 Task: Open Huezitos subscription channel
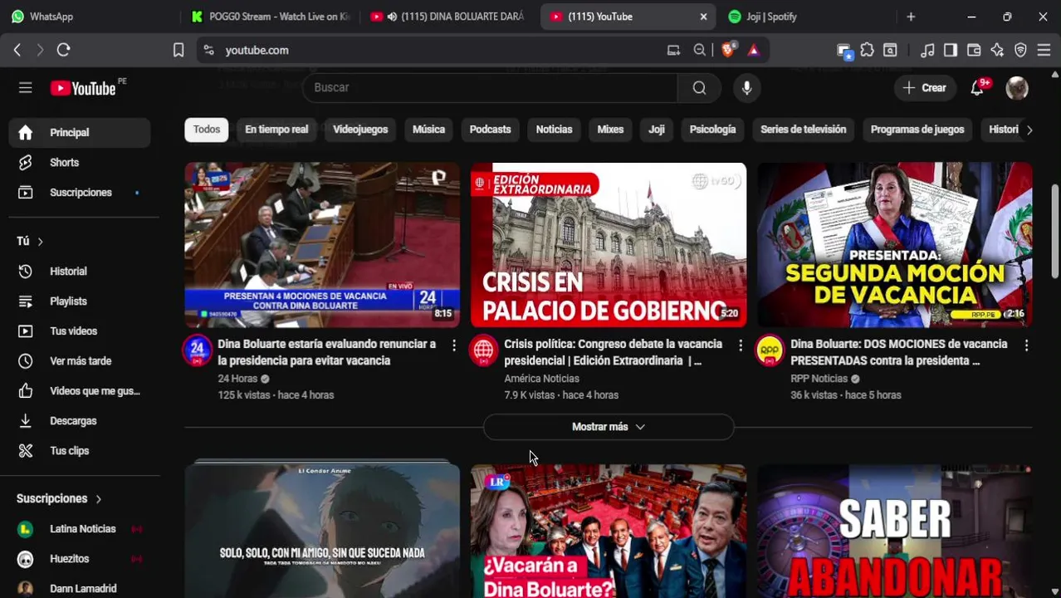pyautogui.click(x=80, y=559)
